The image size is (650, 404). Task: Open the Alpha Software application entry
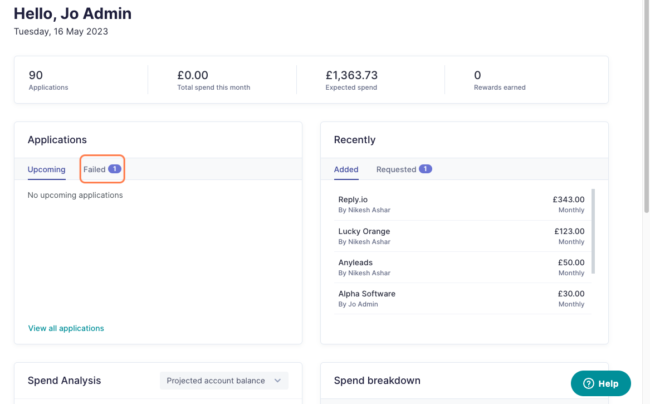tap(462, 299)
